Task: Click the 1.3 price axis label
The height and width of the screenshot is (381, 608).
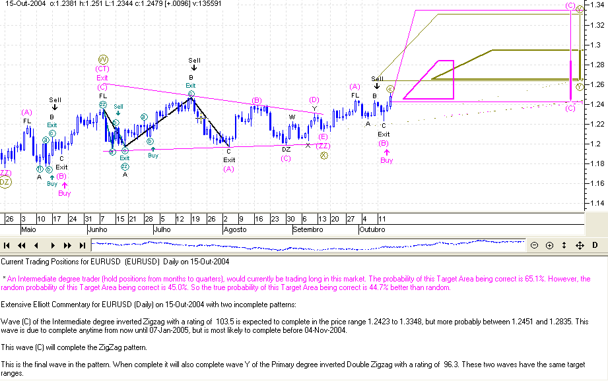Action: (x=595, y=45)
